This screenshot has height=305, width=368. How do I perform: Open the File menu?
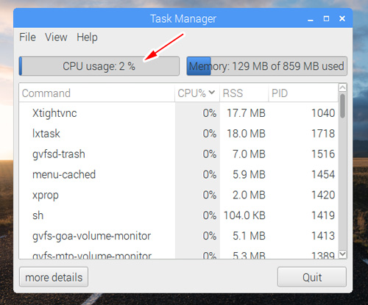(x=27, y=37)
